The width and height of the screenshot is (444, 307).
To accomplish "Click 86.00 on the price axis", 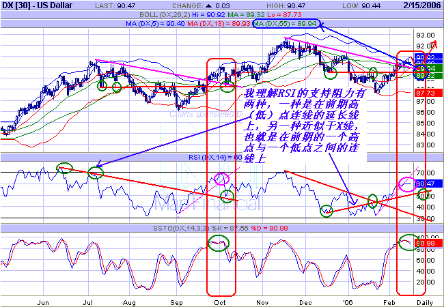I will click(426, 113).
